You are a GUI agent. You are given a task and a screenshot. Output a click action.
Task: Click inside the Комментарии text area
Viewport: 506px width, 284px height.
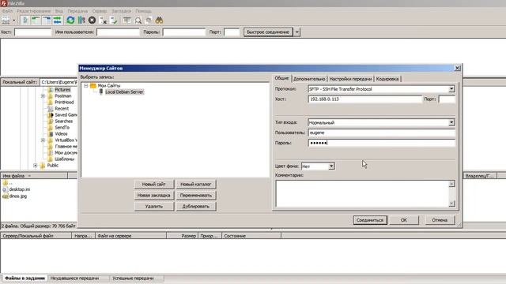[362, 193]
